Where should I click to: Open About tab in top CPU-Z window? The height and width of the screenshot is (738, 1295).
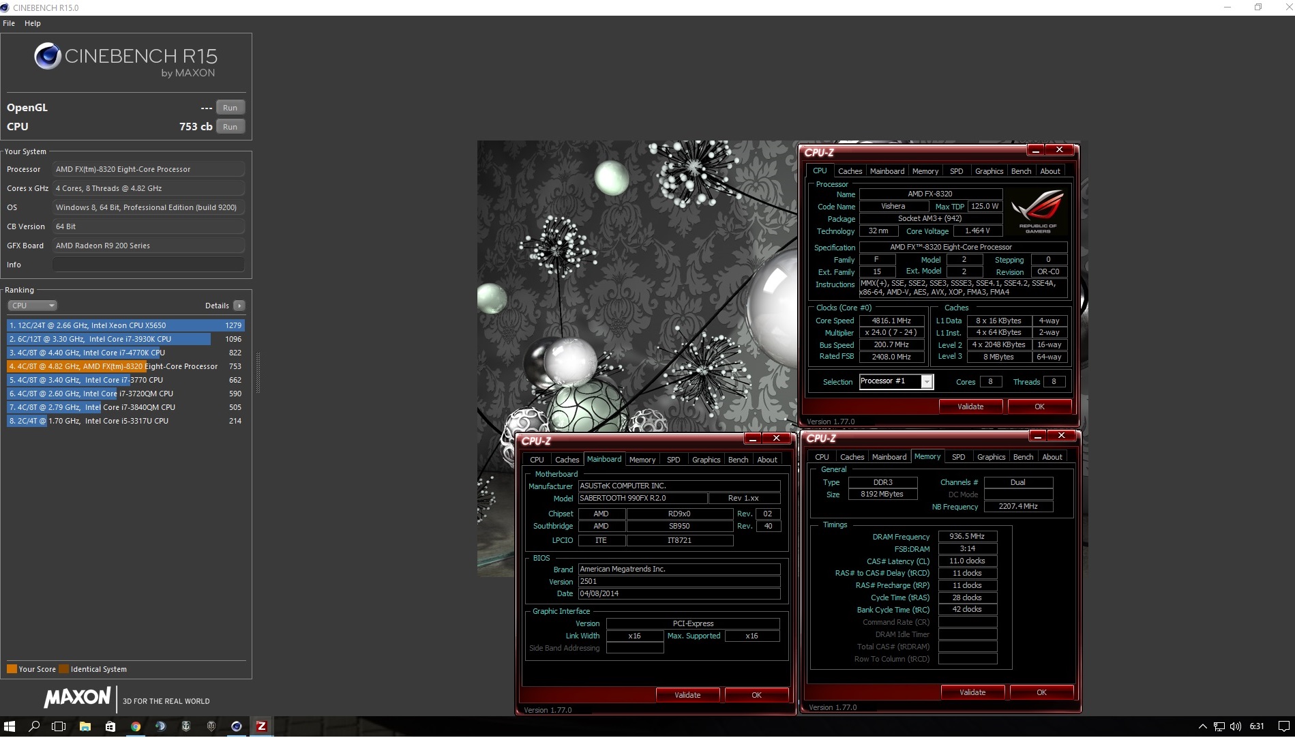tap(1050, 171)
